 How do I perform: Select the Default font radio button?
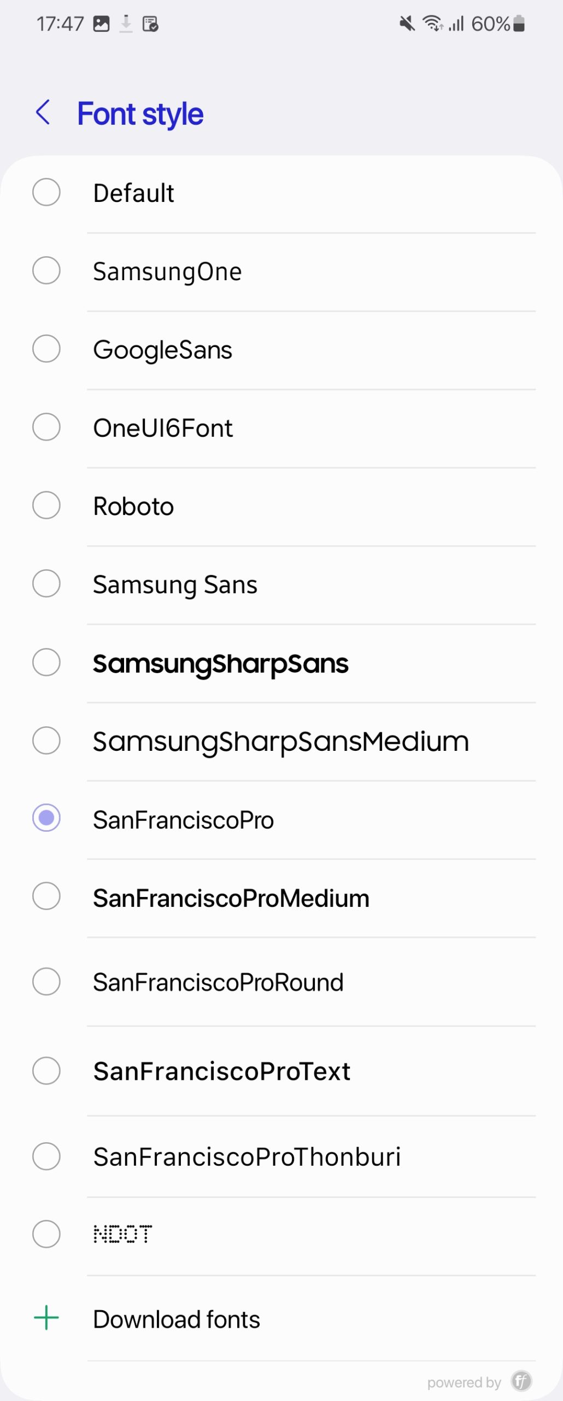(46, 192)
